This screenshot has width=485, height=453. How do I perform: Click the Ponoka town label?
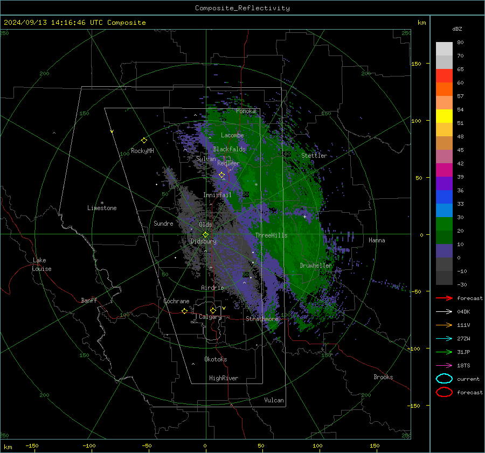pos(246,111)
